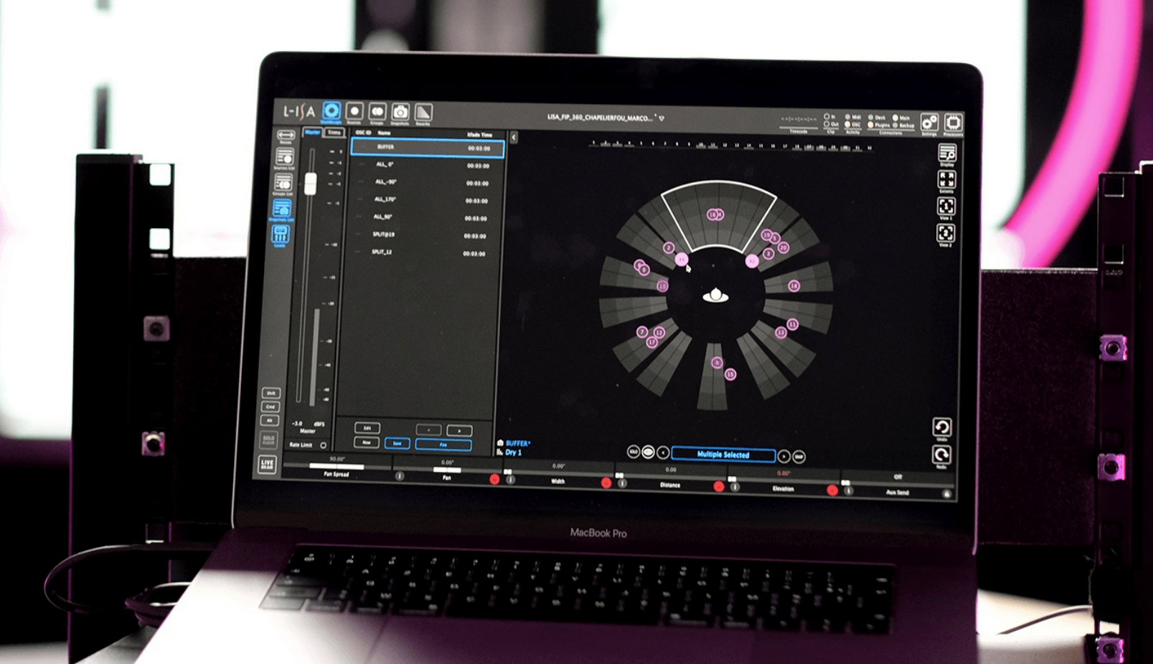Click the SNAP round button next to selector
The height and width of the screenshot is (664, 1153).
799,456
